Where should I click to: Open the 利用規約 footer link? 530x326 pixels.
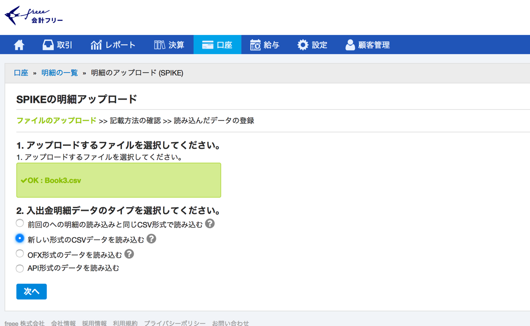[x=125, y=323]
